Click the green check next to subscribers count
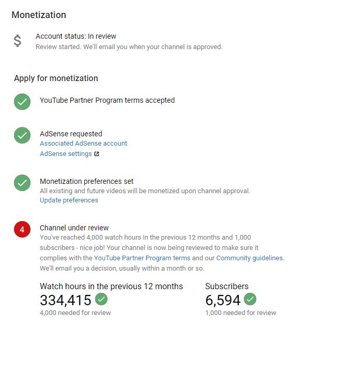The height and width of the screenshot is (377, 355). (250, 299)
